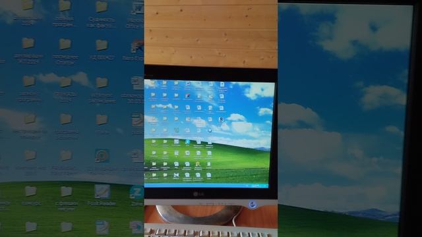Open the cyan 7-Zip style icon on monitor desktop
The width and height of the screenshot is (422, 237).
pyautogui.click(x=187, y=142)
